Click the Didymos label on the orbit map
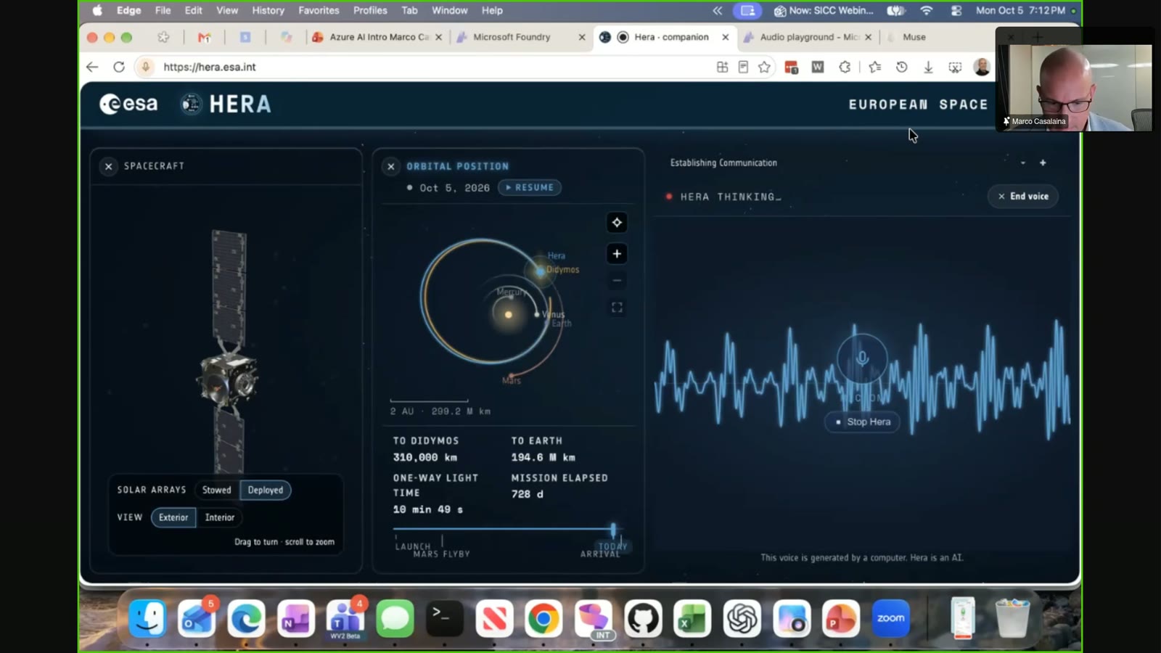Viewport: 1161px width, 653px height. point(563,269)
